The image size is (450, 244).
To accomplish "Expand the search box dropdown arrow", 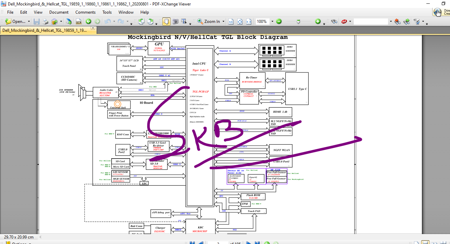I will pyautogui.click(x=390, y=22).
